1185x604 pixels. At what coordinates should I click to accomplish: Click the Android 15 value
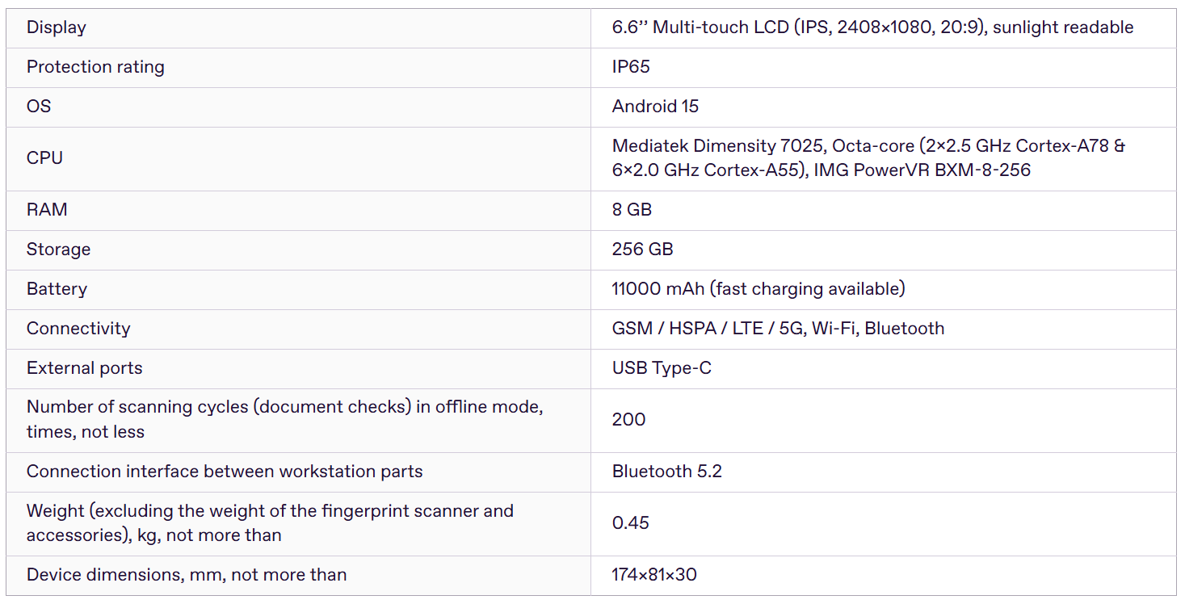click(655, 107)
